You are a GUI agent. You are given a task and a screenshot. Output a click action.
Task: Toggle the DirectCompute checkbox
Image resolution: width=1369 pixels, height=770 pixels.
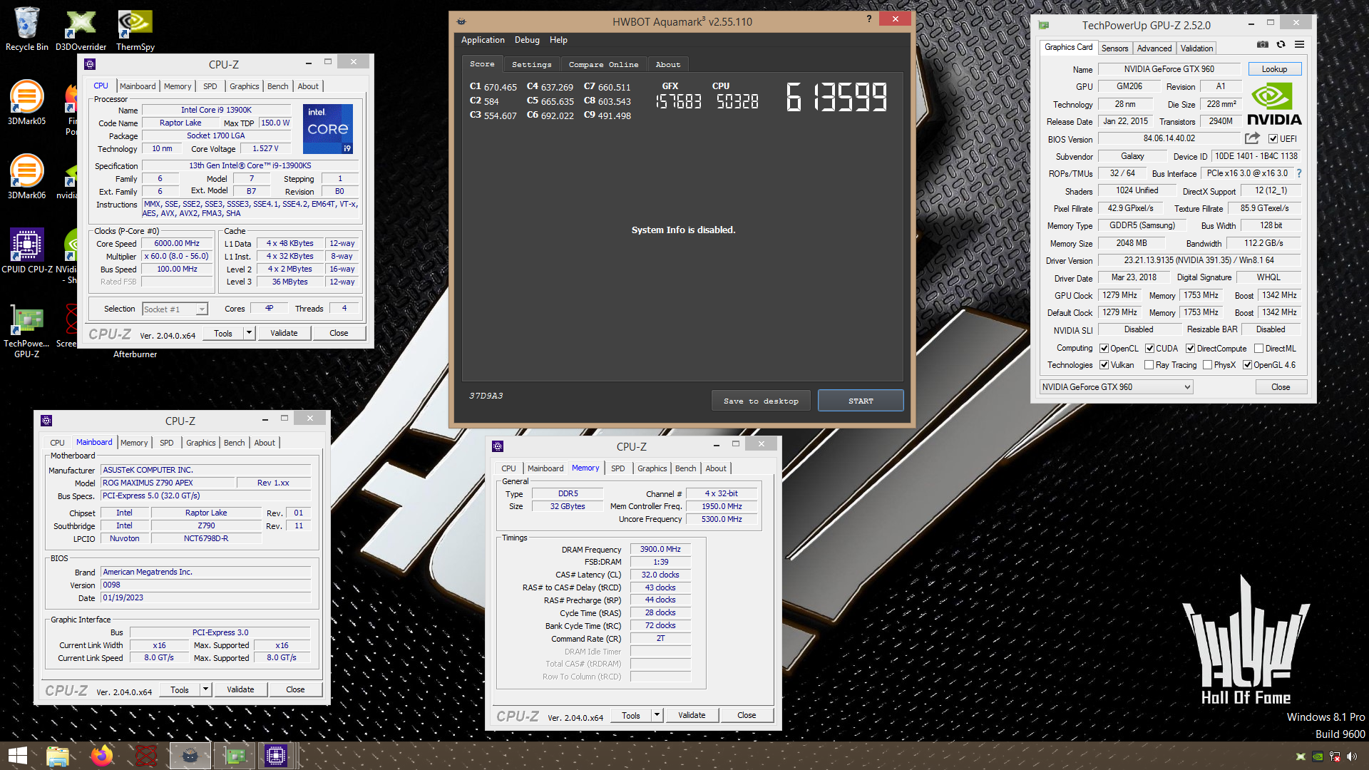coord(1190,349)
